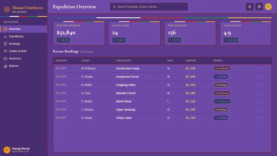Screen dimensions: 277x156
Task: Click Pending badge for R. Müller
Action: [x=221, y=85]
